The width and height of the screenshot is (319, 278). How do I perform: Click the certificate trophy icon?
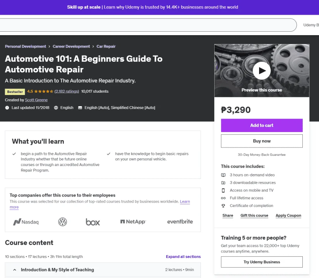click(x=223, y=206)
